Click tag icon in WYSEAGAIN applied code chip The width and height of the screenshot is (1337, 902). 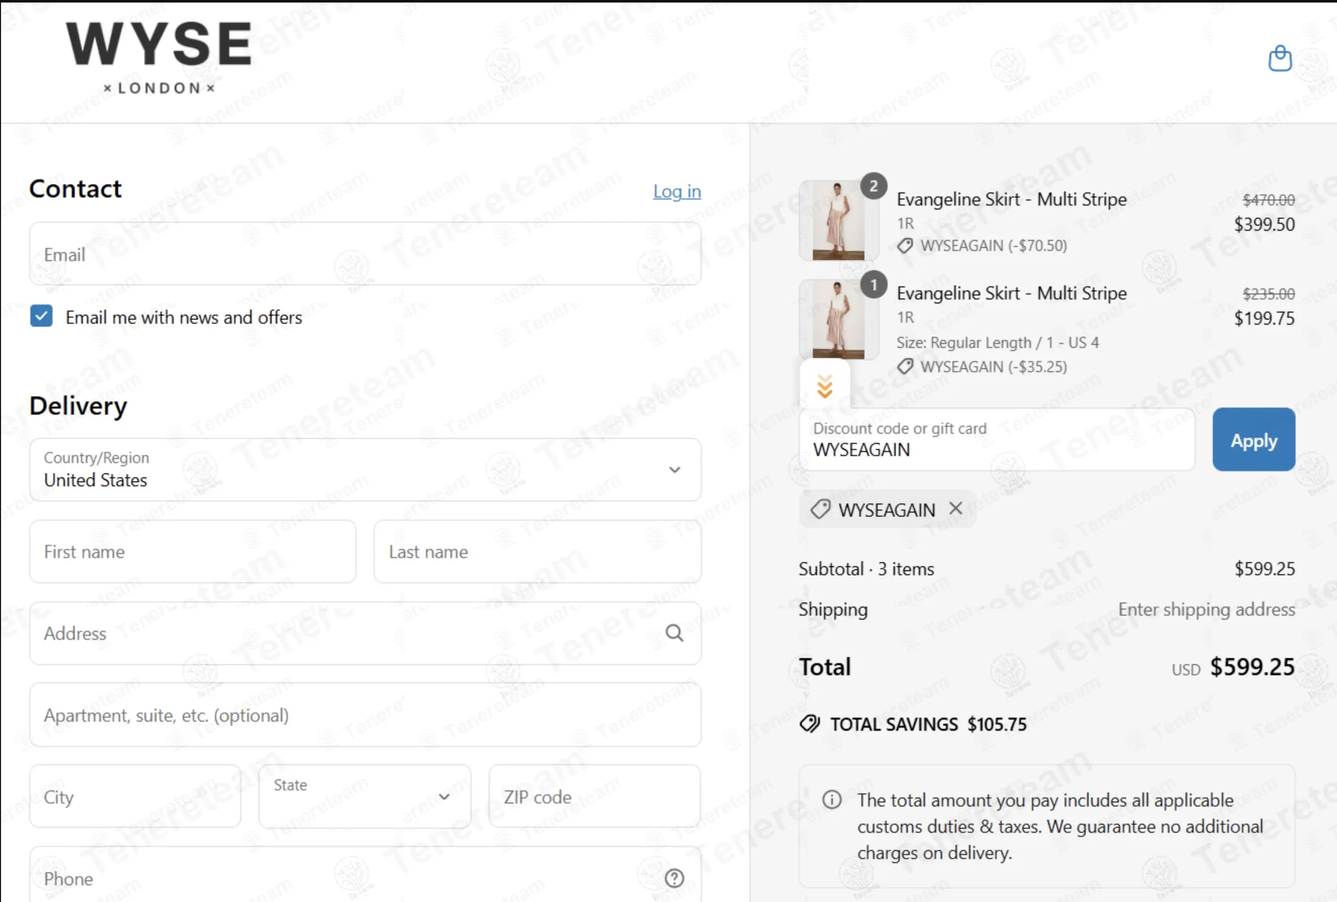820,509
